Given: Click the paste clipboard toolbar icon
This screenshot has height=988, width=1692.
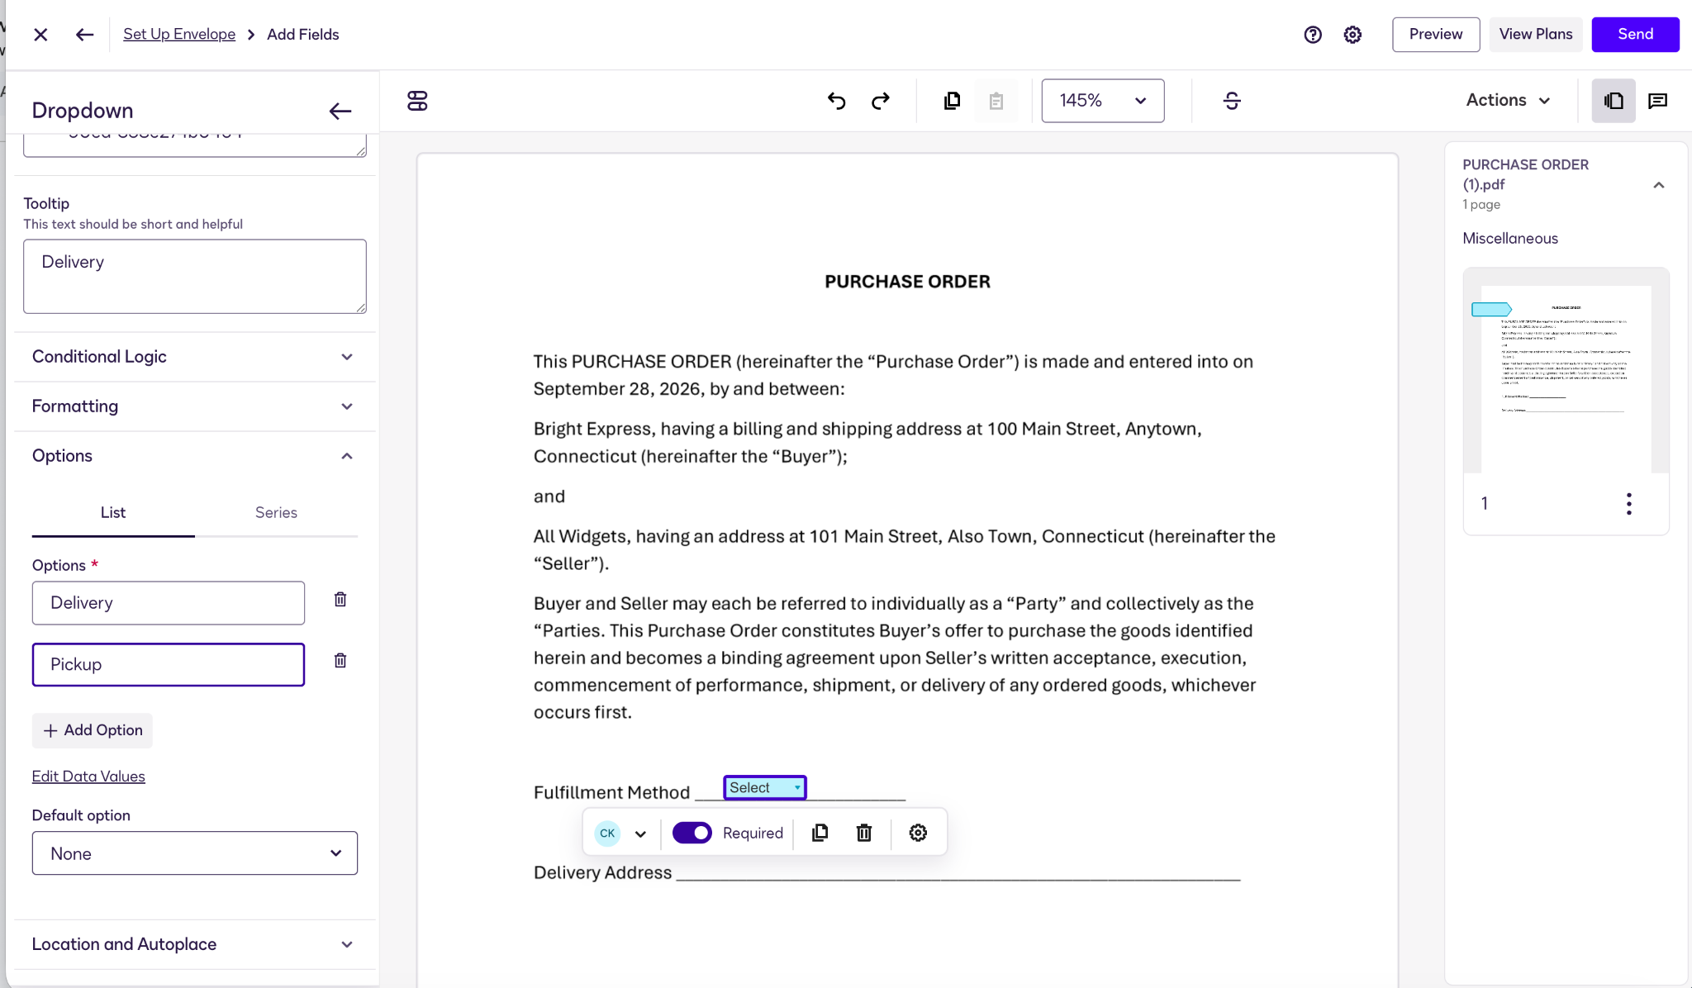Looking at the screenshot, I should [x=996, y=101].
